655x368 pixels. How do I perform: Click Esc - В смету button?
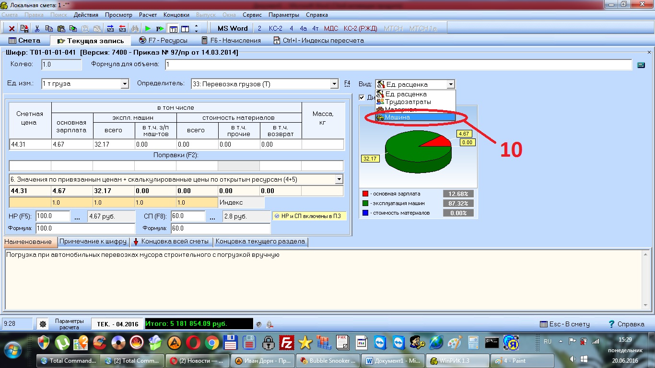(565, 324)
